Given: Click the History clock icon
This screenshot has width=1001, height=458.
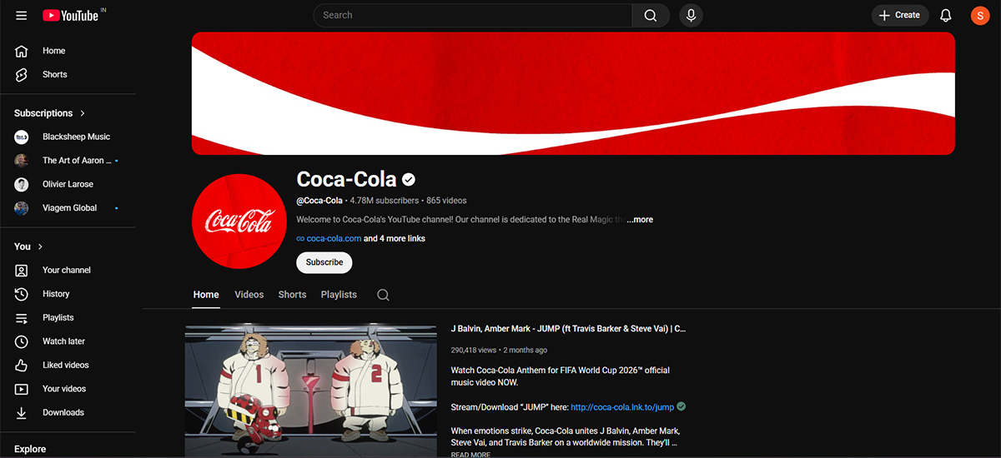Looking at the screenshot, I should (x=22, y=294).
